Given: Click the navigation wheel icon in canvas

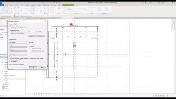Looking at the screenshot, I should [173, 23].
